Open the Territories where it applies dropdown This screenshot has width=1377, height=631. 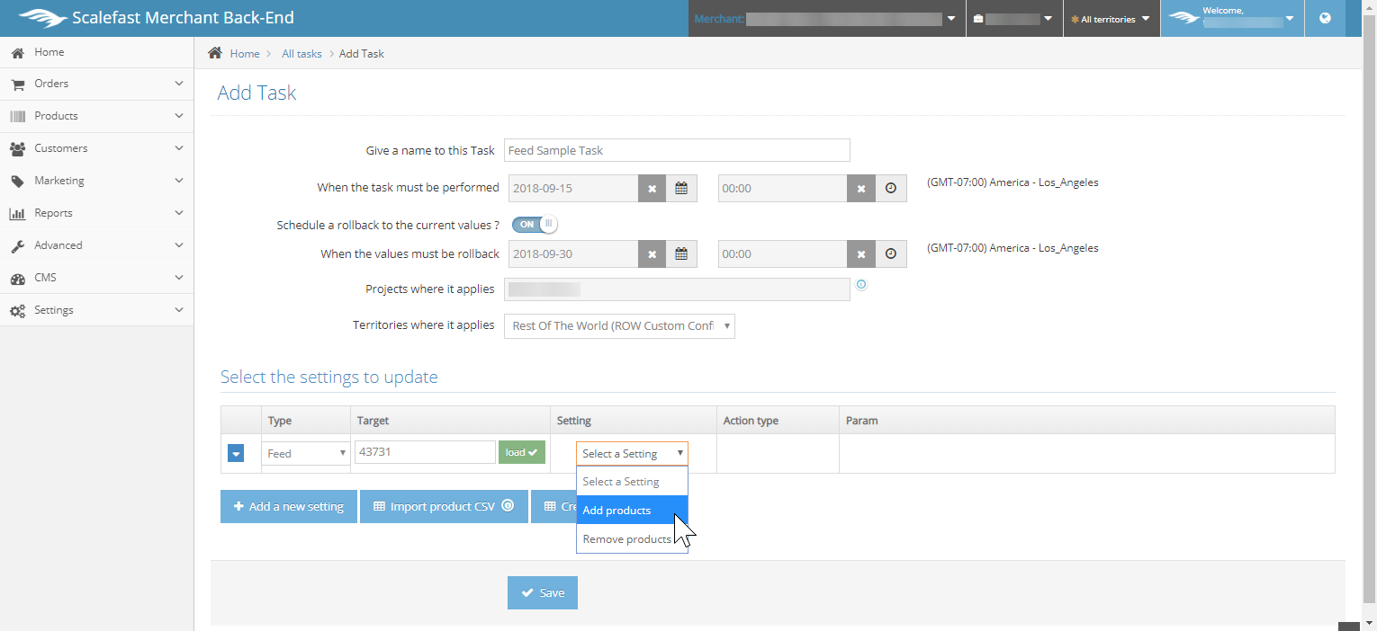[619, 326]
